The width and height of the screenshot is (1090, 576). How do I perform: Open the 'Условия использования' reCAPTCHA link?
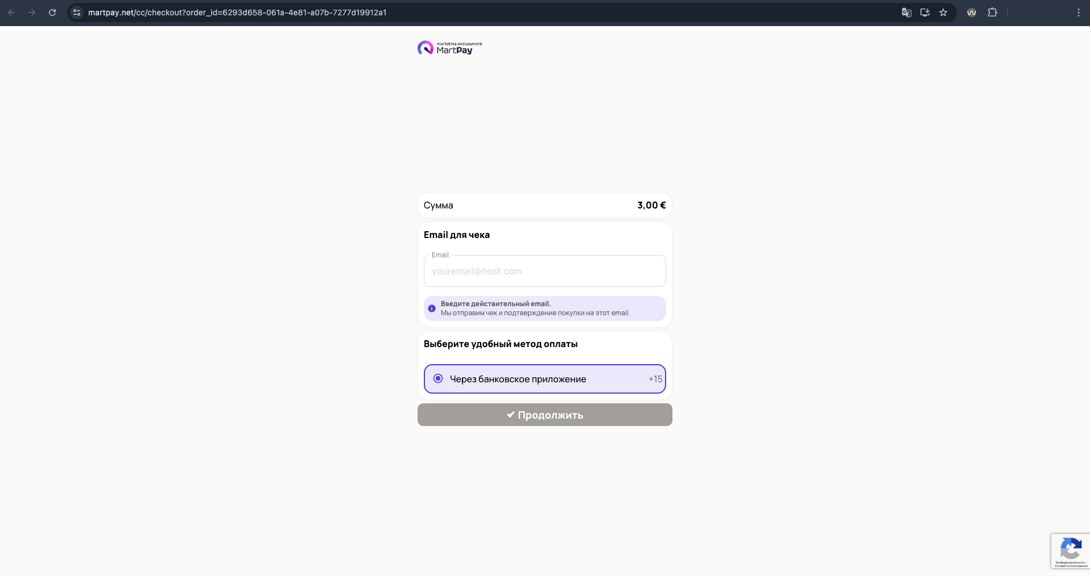click(1071, 566)
